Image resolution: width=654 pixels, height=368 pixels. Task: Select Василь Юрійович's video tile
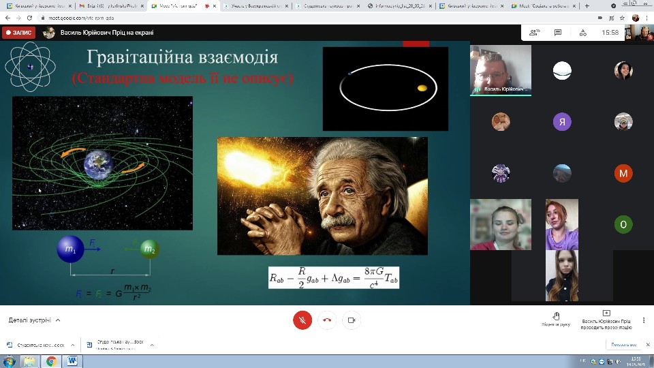click(x=501, y=70)
